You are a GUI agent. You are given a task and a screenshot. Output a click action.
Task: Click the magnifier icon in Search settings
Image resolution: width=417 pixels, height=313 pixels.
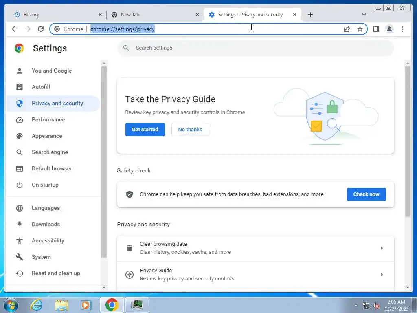coord(126,48)
